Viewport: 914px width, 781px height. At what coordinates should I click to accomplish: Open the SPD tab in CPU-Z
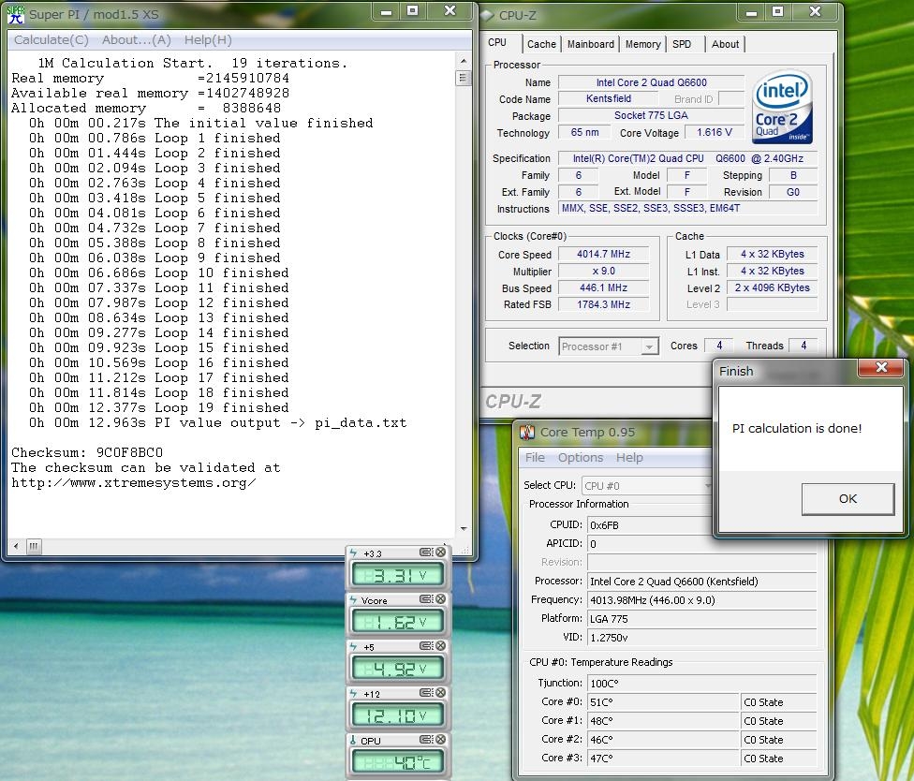[x=682, y=44]
